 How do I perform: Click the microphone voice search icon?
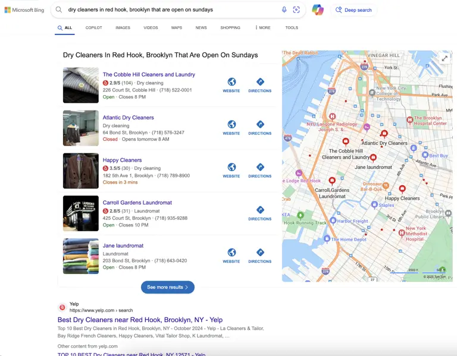[284, 10]
